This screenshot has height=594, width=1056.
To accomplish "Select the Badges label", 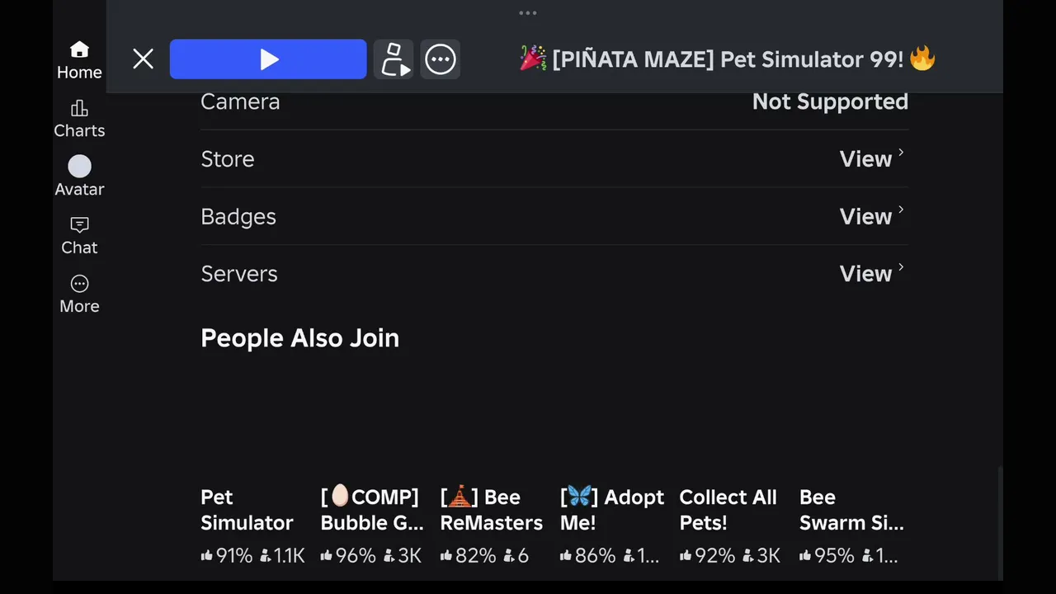I will click(x=238, y=217).
